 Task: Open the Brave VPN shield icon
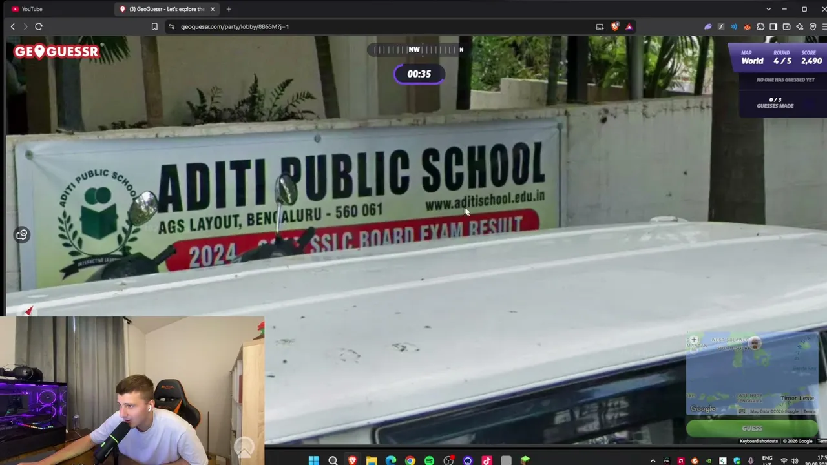pyautogui.click(x=813, y=26)
